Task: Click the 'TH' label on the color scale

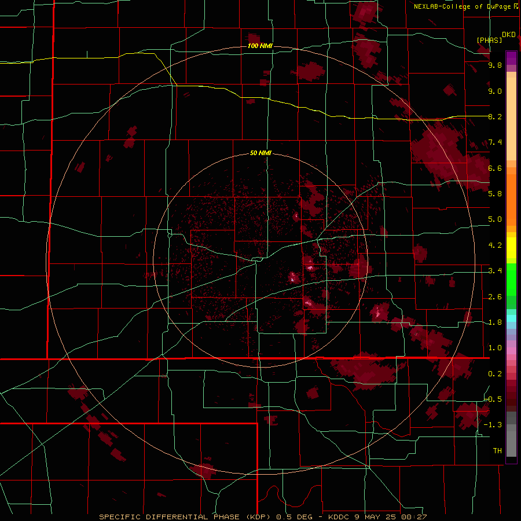Action: [x=497, y=451]
